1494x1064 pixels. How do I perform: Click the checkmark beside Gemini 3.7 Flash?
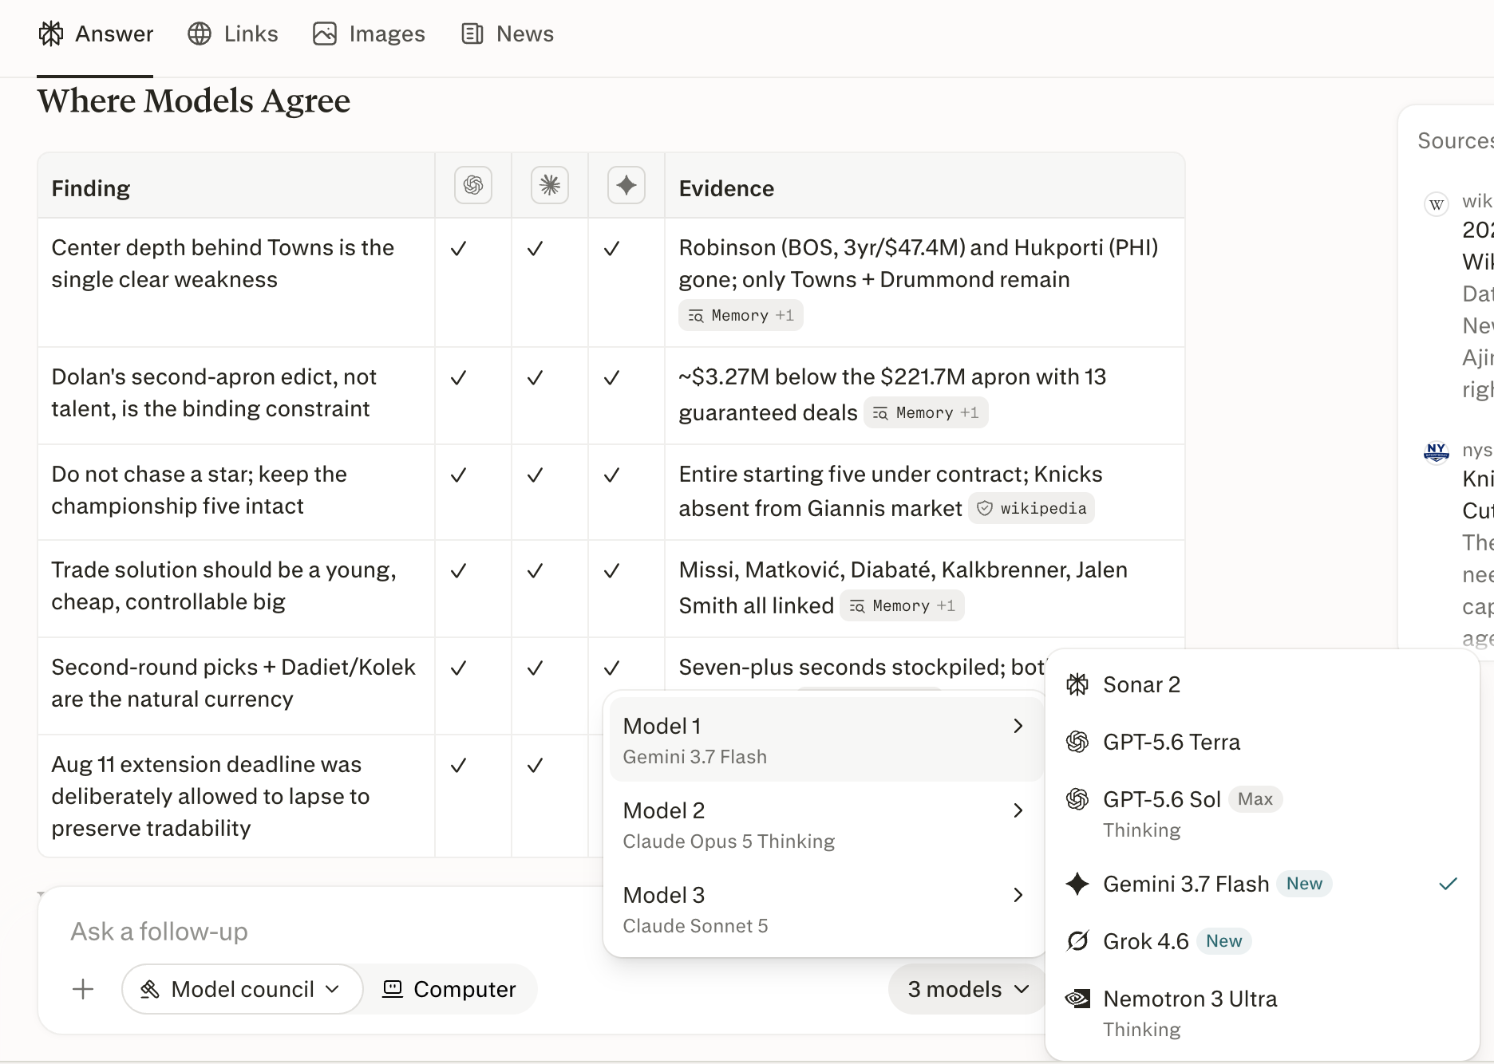(1448, 884)
